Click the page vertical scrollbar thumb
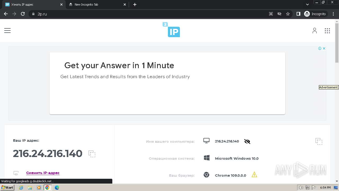 click(x=337, y=43)
